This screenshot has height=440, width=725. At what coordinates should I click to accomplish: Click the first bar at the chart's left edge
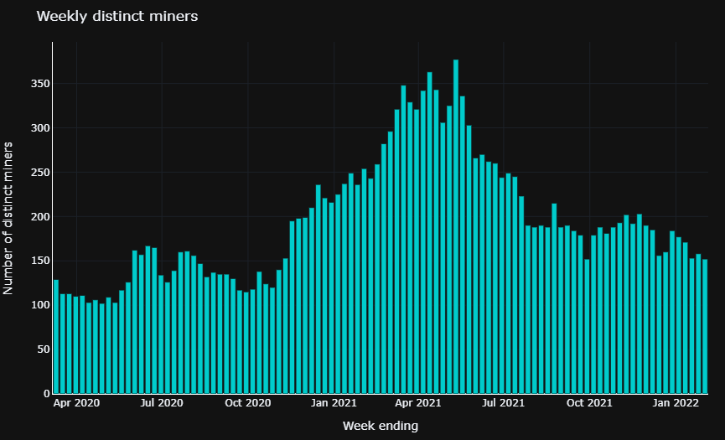tap(56, 336)
